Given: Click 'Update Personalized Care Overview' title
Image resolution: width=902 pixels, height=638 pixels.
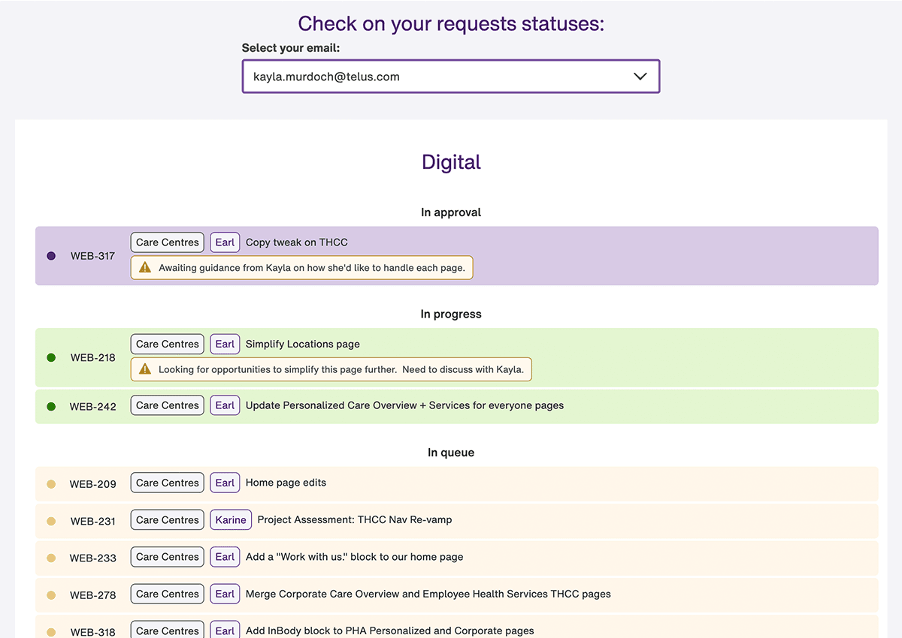Looking at the screenshot, I should [x=404, y=405].
